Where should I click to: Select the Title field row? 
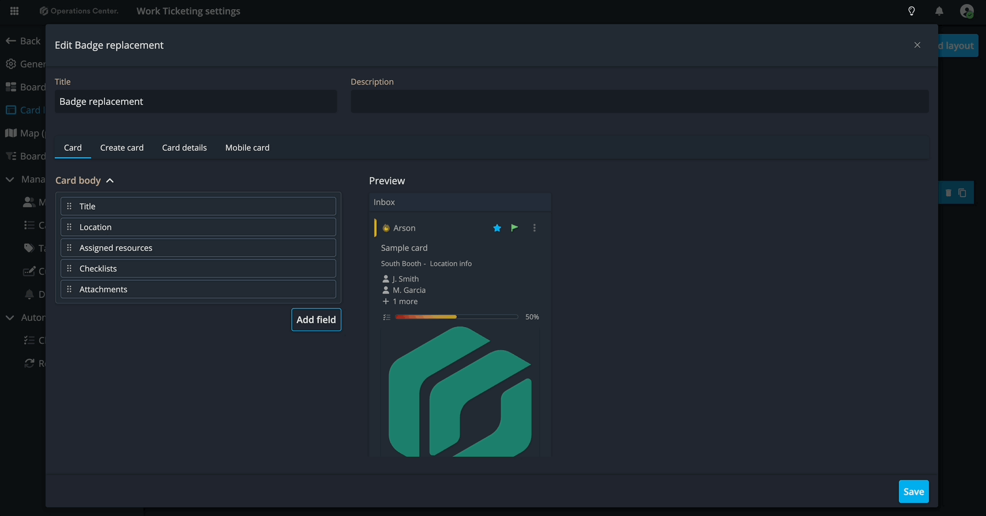click(x=198, y=206)
